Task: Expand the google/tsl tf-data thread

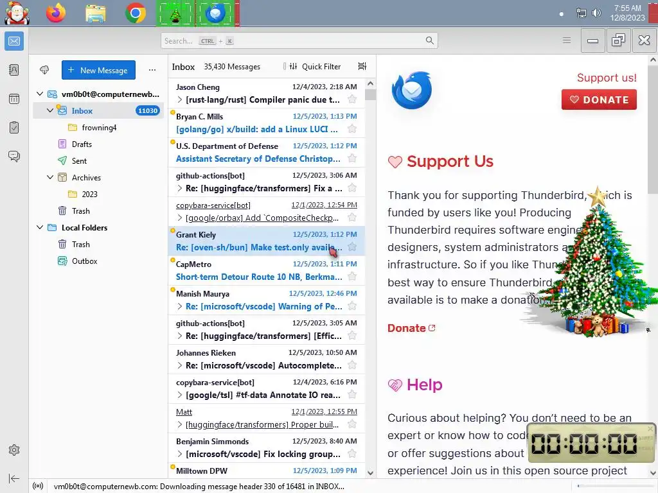Action: [180, 395]
